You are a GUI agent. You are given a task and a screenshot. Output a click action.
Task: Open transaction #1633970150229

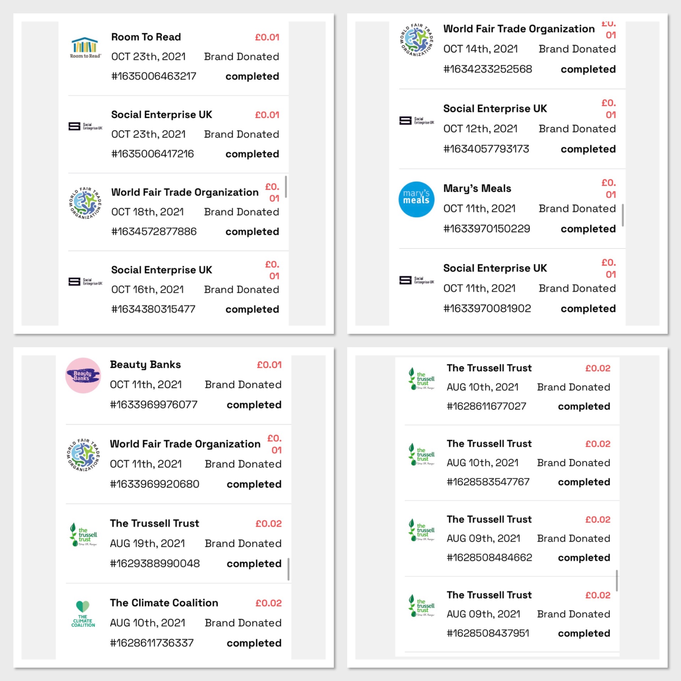click(487, 229)
